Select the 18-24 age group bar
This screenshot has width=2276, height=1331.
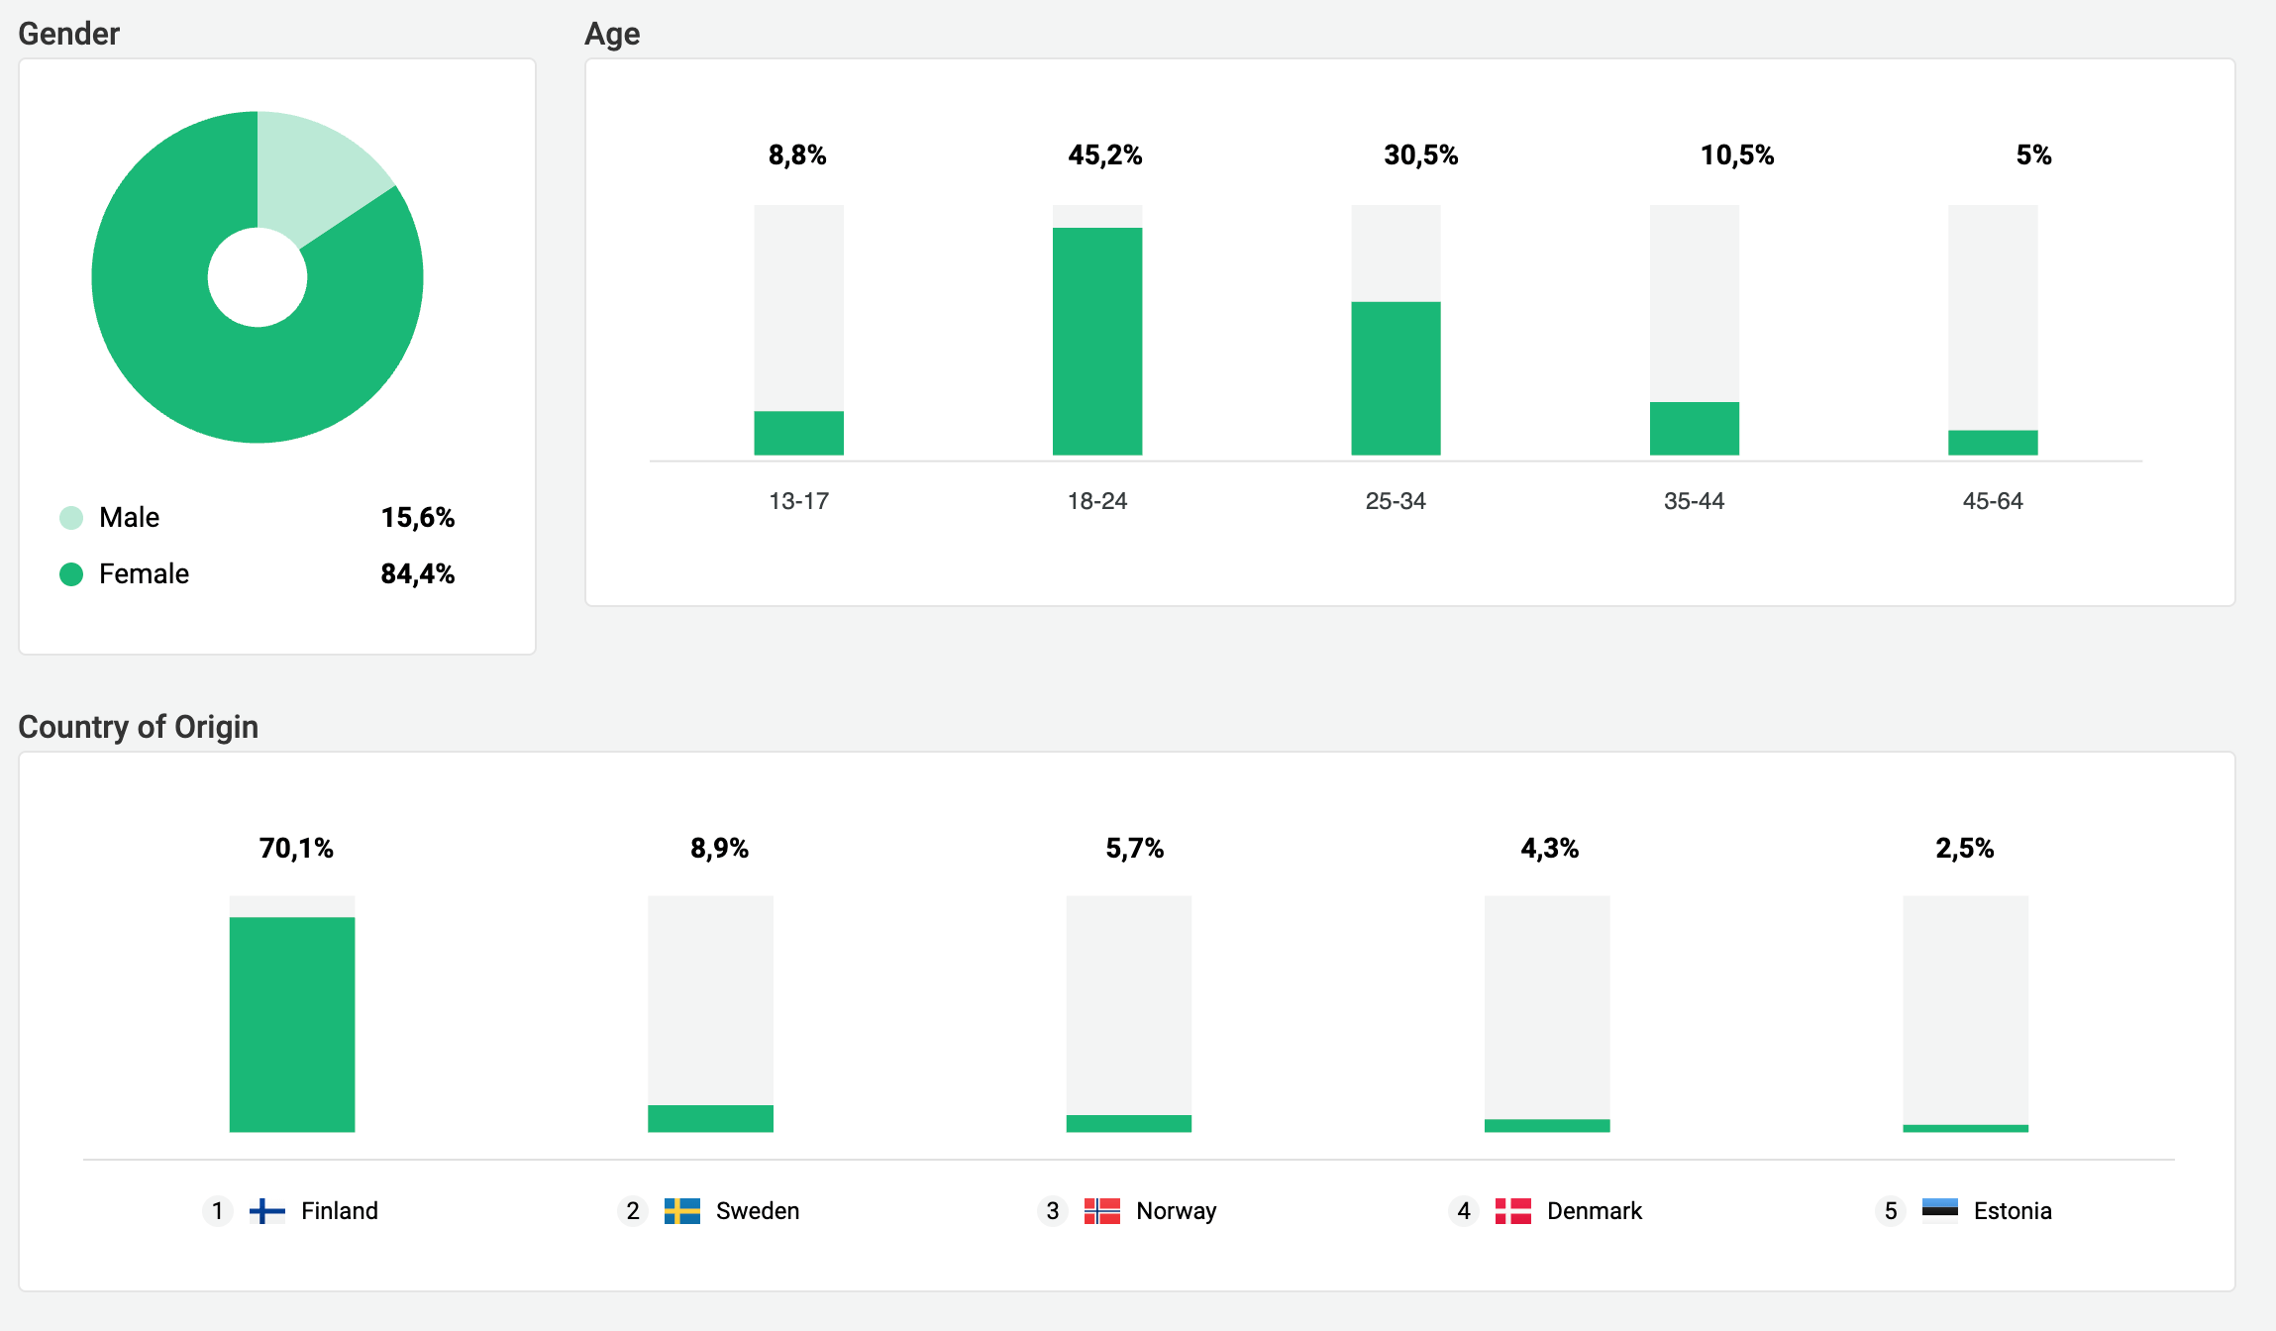click(x=1097, y=342)
